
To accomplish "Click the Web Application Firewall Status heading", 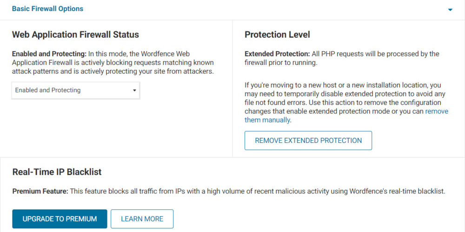I will tap(75, 35).
